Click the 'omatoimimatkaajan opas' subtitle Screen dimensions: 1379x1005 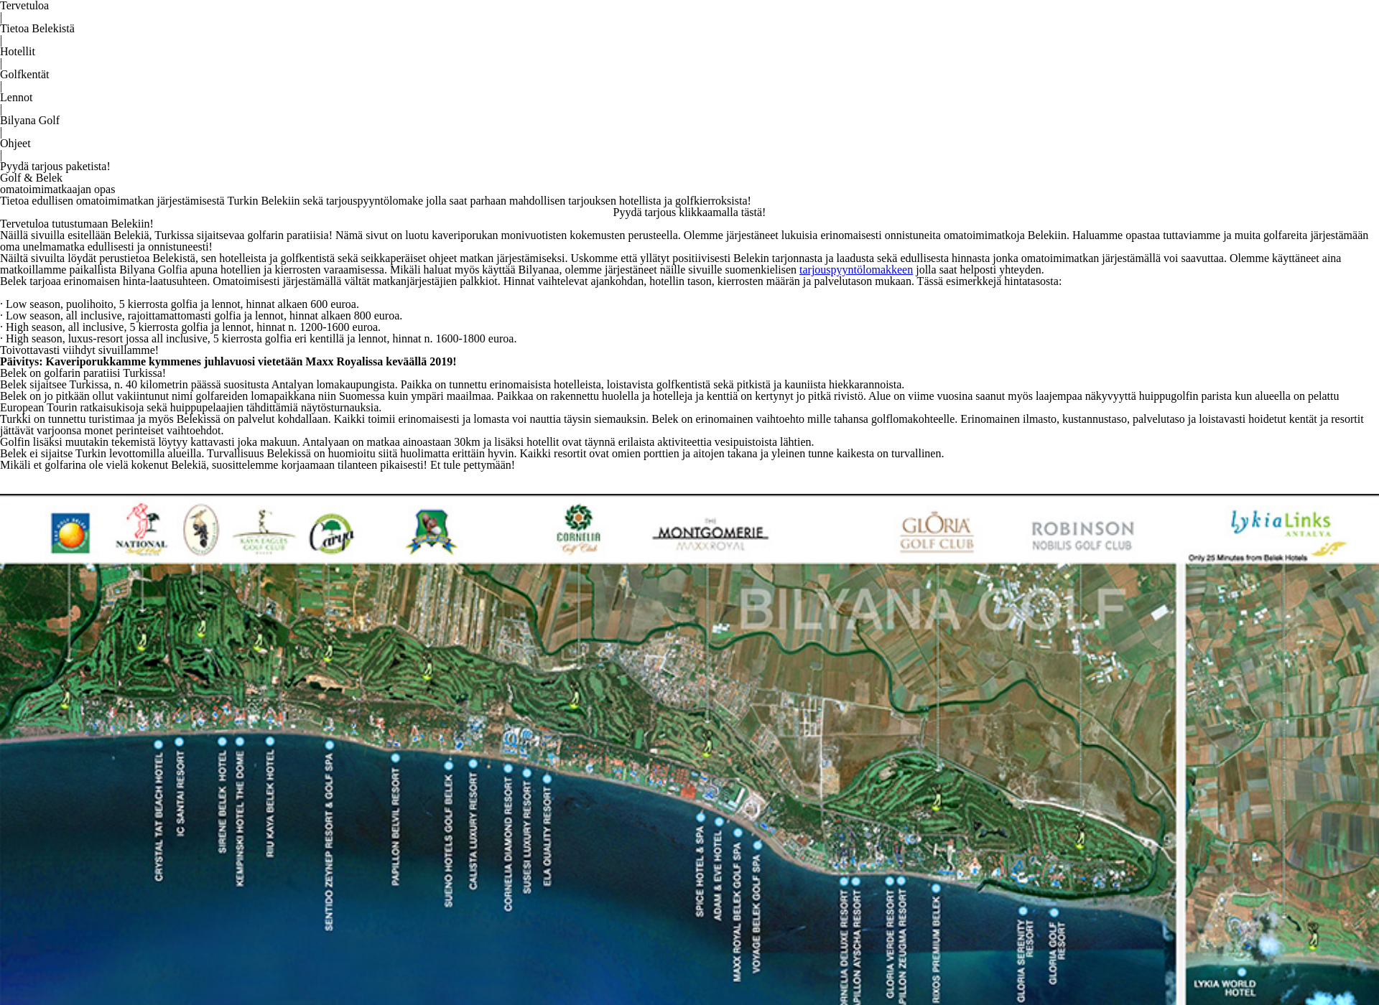[57, 190]
